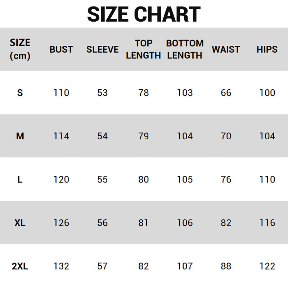
Task: Click bottom length value 106 for XL
Action: tap(185, 223)
